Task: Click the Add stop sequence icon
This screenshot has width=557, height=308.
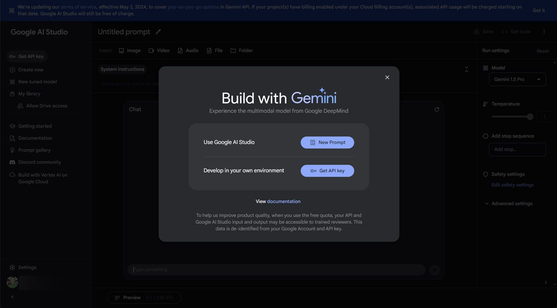Action: [x=486, y=136]
